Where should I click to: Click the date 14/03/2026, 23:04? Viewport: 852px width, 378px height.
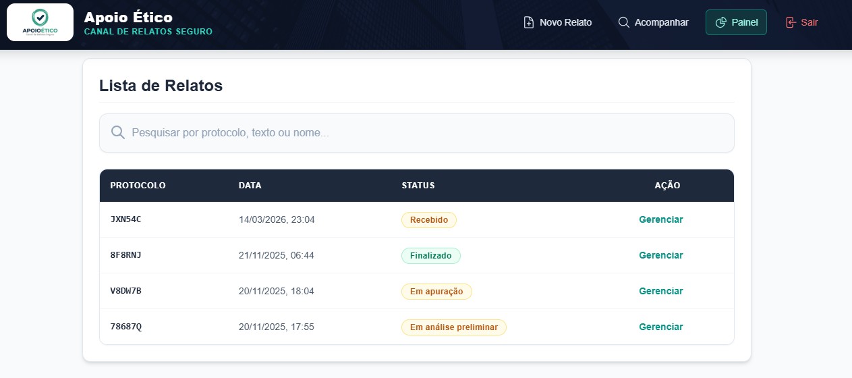(277, 220)
